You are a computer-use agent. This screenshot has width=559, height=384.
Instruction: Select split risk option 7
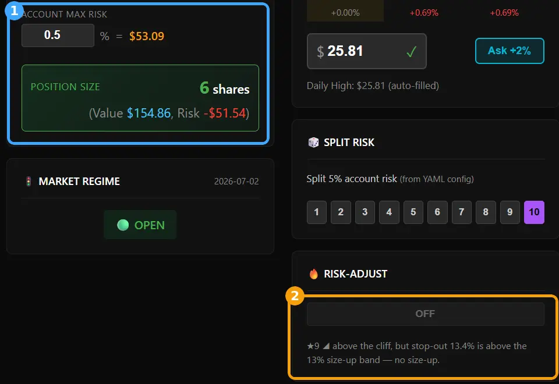tap(461, 212)
